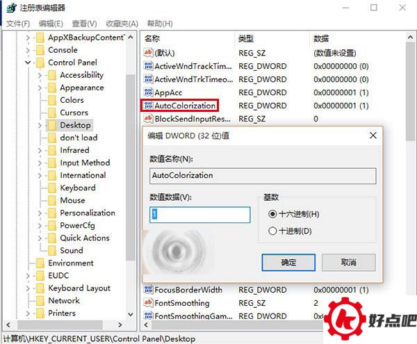
Task: Click the AutoColorization DWORD value icon
Action: 148,106
